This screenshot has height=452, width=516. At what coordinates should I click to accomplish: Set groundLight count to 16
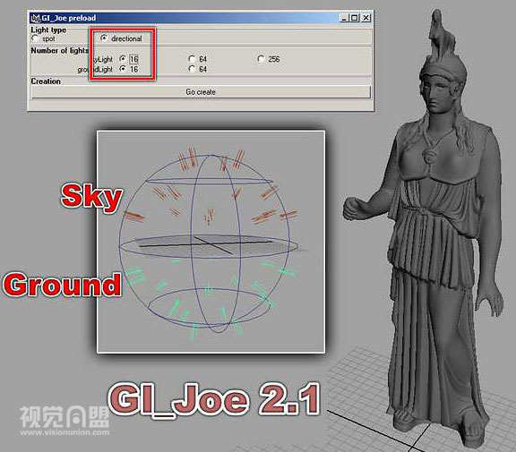point(123,69)
